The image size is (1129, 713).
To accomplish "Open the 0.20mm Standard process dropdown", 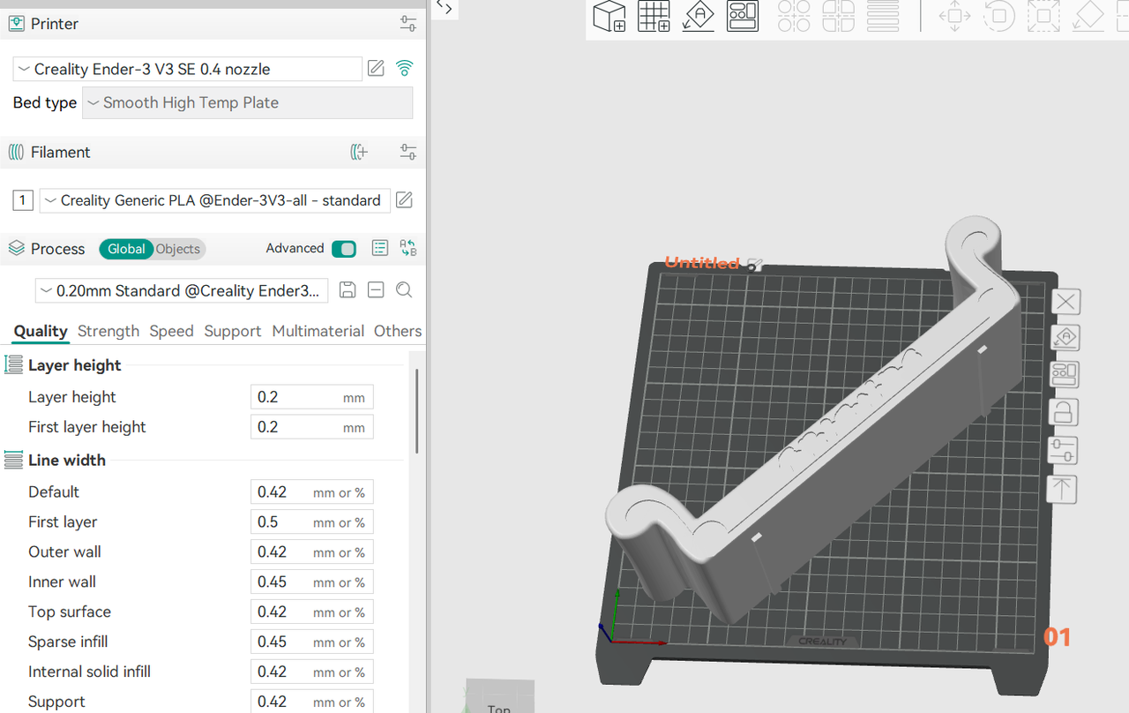I will coord(182,290).
